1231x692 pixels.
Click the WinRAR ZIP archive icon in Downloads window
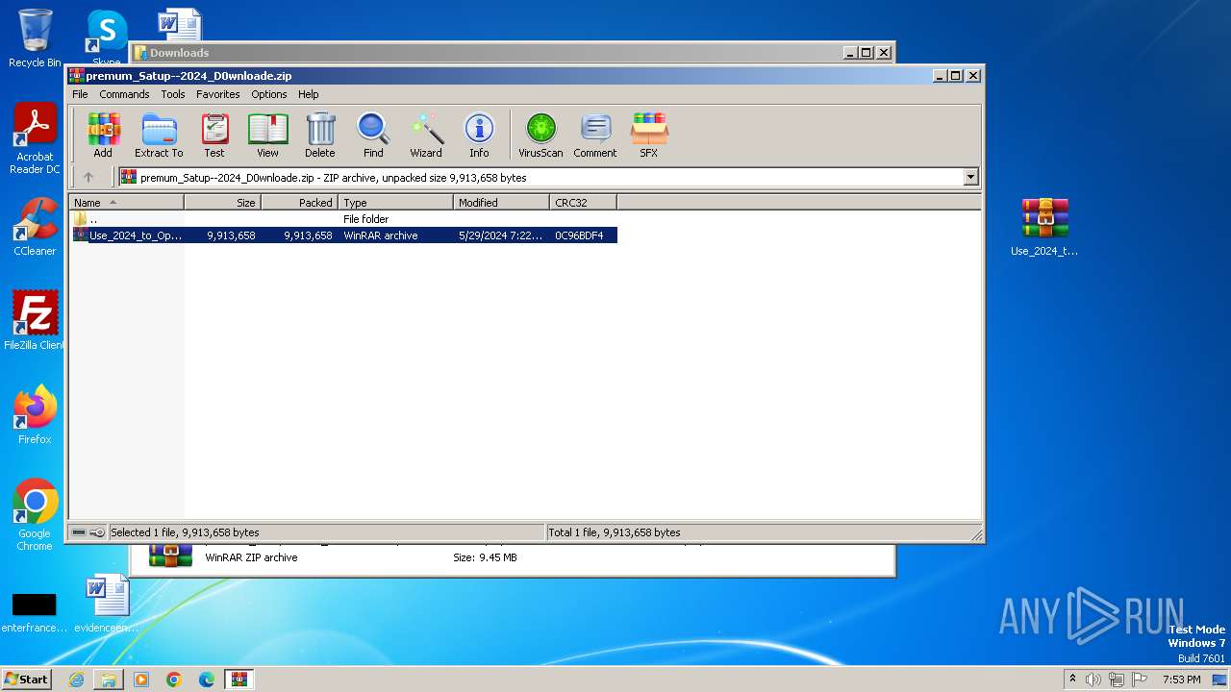[170, 556]
